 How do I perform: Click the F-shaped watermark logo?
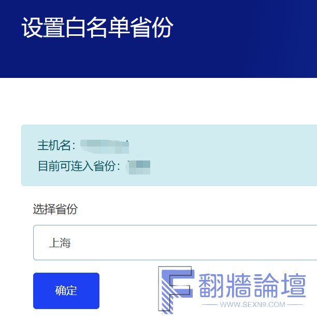(x=175, y=290)
